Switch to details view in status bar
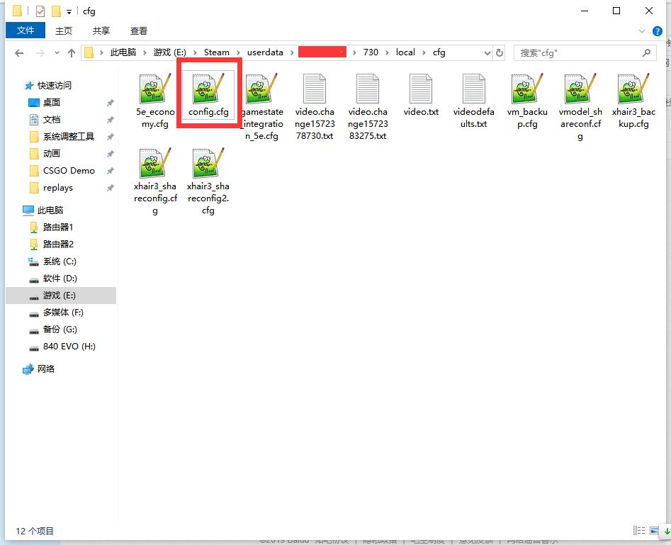The width and height of the screenshot is (671, 545). 639,530
